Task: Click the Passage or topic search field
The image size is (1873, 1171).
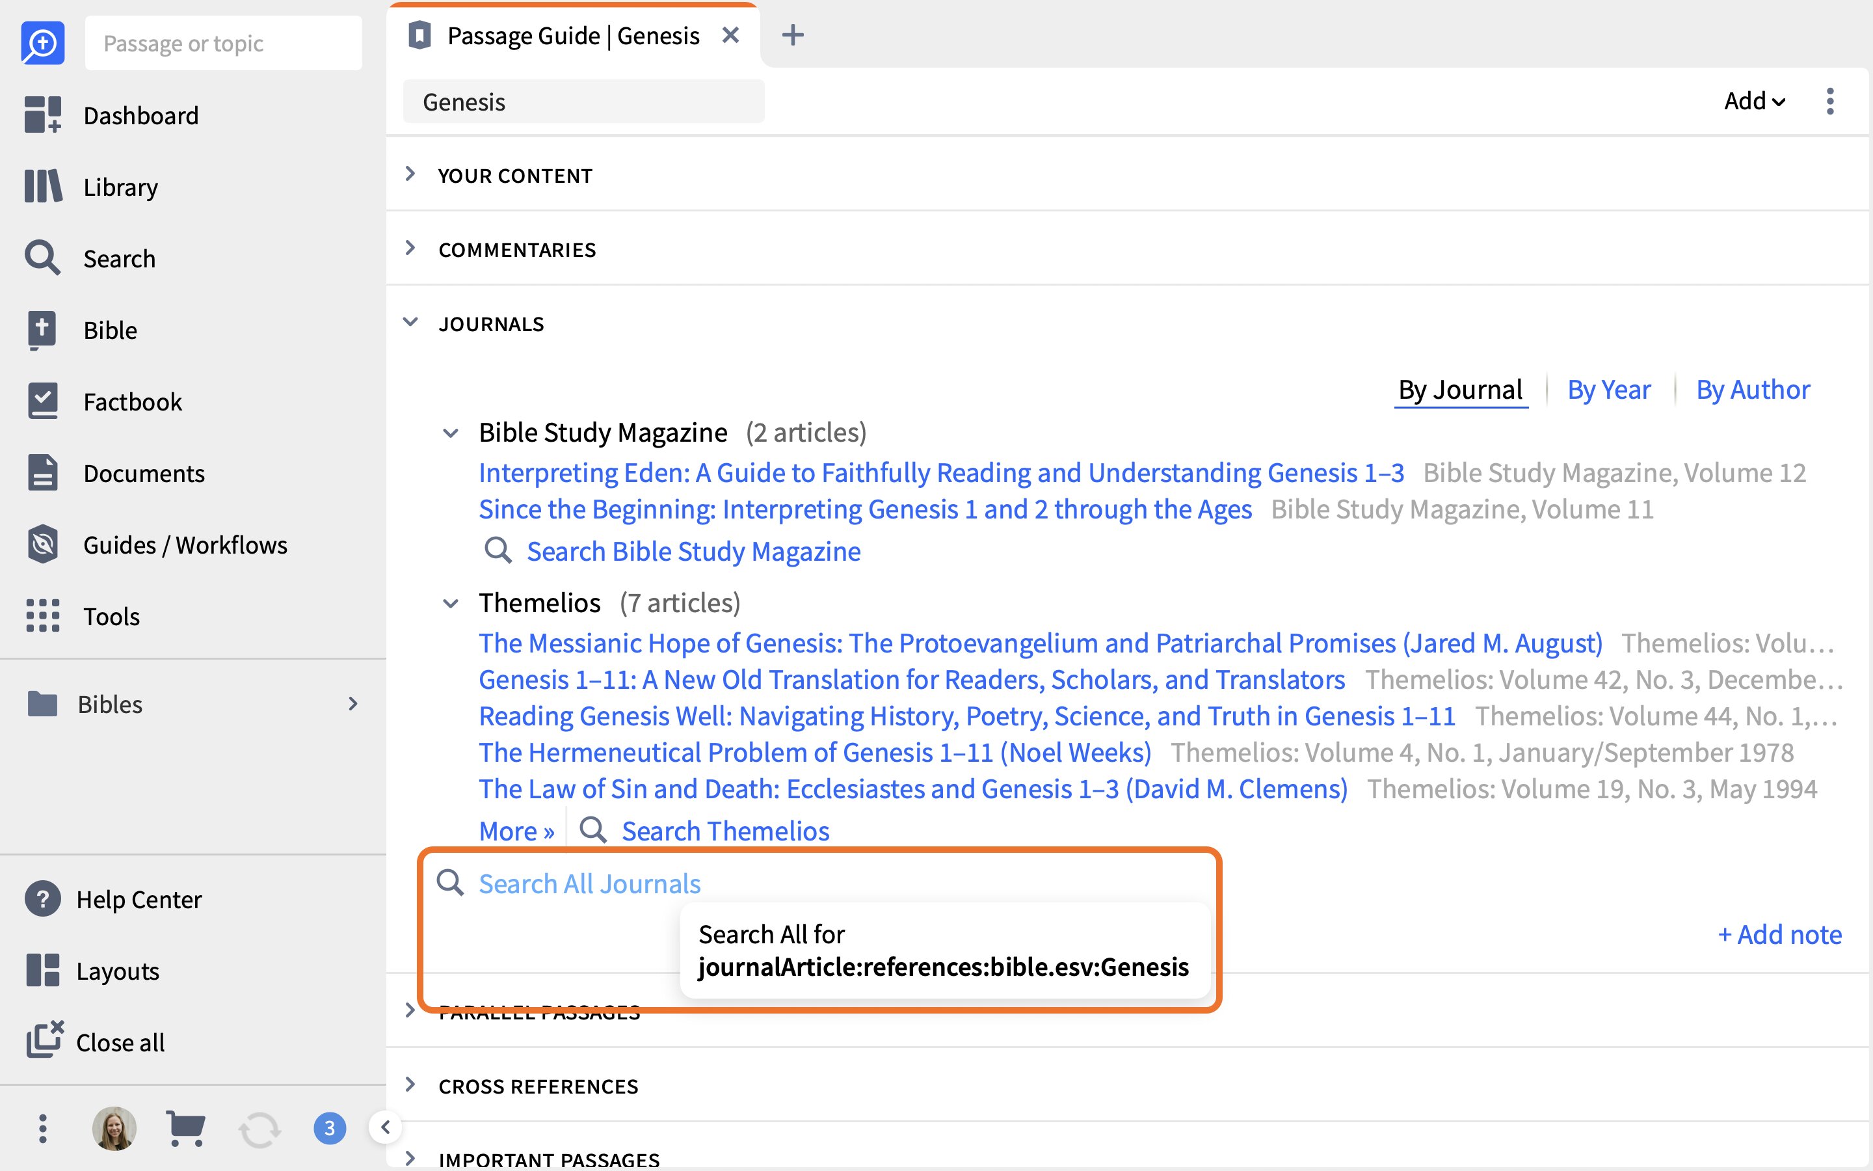Action: [224, 44]
